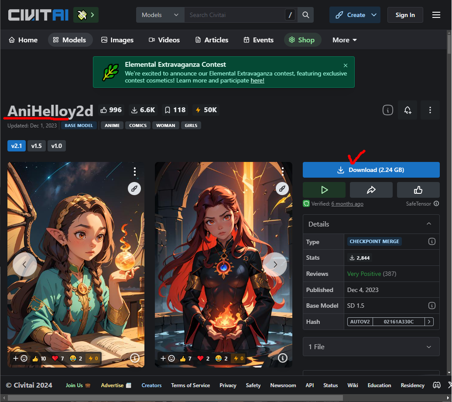Click the Creators footer link
The width and height of the screenshot is (452, 402).
(x=151, y=385)
